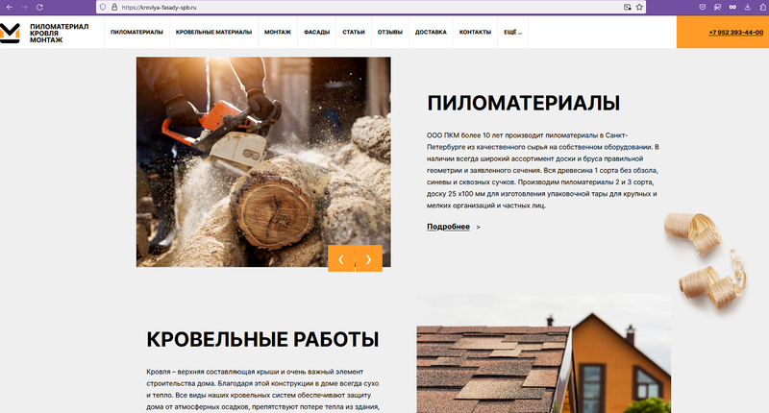Open the КРОВЕЛЬНЫЕ МАТЕРИАЛЫ menu item
This screenshot has width=769, height=413.
tap(213, 32)
